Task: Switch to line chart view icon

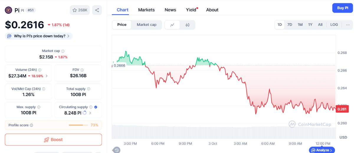Action: (x=173, y=25)
